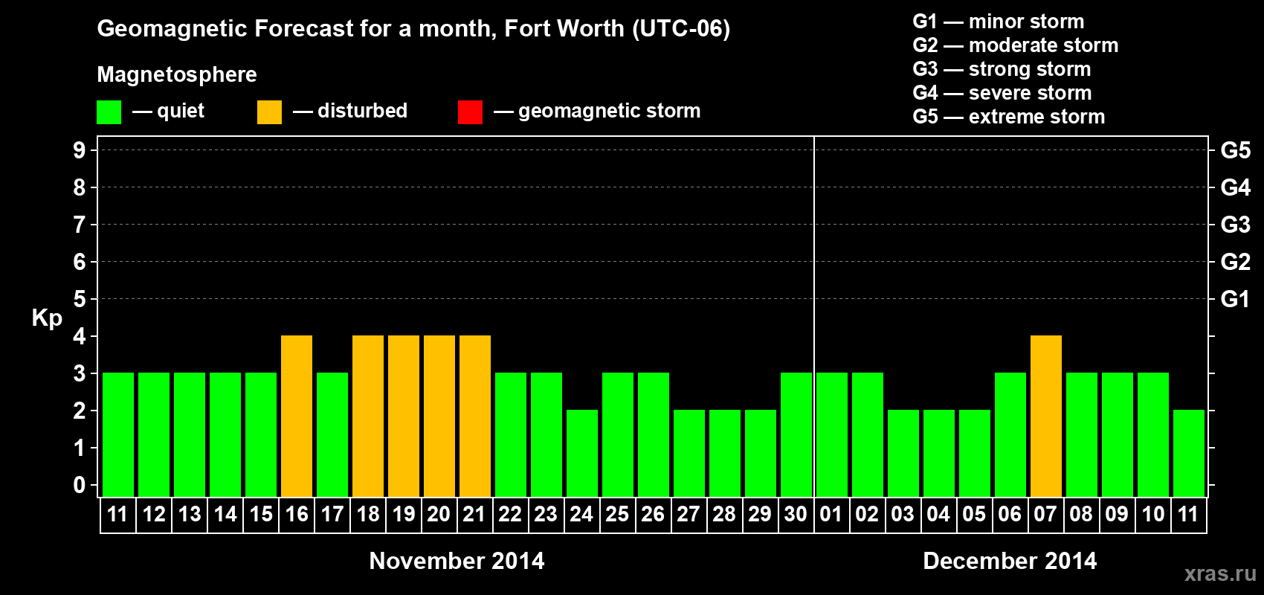Click 'G4 — severe storm' legend text
The width and height of the screenshot is (1264, 595).
(x=1002, y=93)
